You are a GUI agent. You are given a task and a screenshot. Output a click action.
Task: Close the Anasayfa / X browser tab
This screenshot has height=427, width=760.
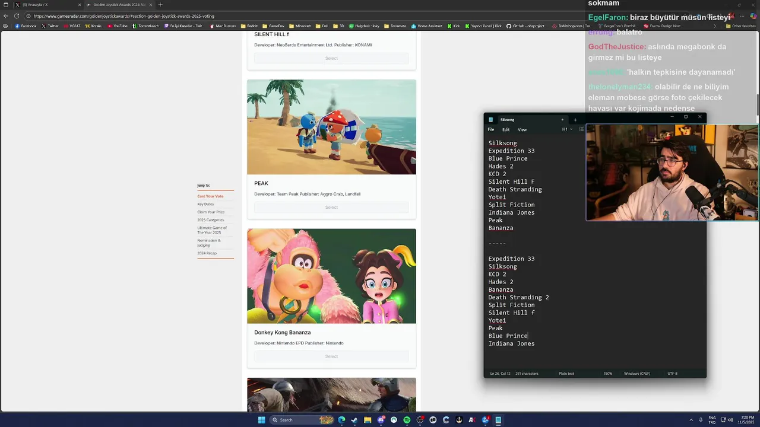coord(80,5)
